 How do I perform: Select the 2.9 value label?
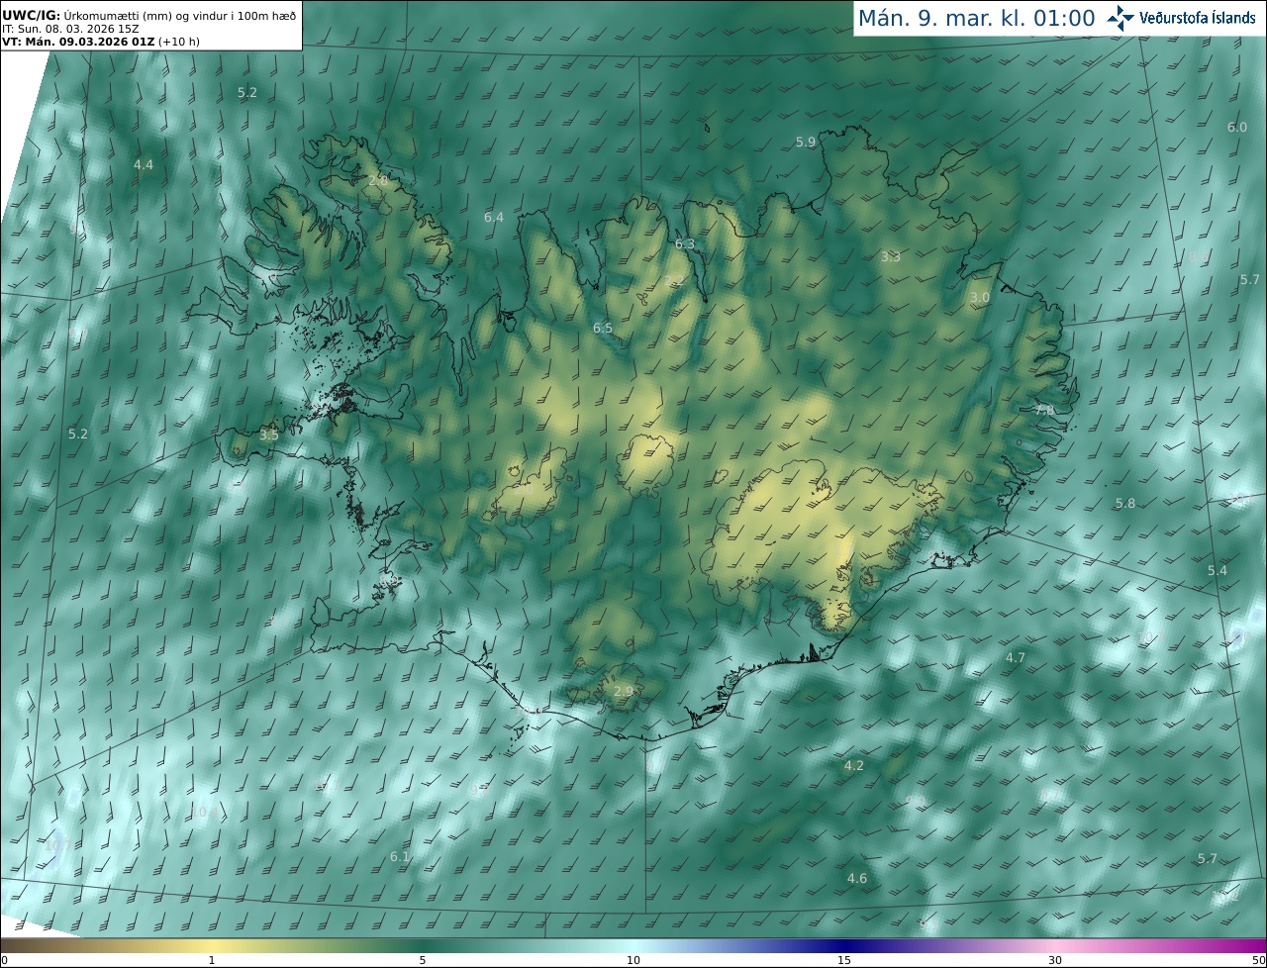[x=624, y=691]
